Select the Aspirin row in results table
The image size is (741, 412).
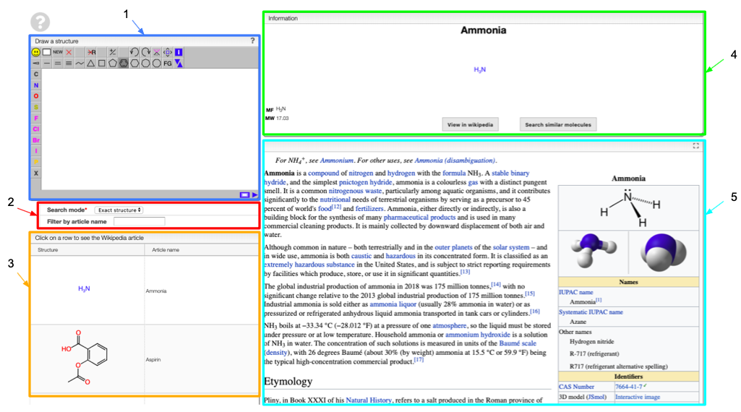coord(144,359)
